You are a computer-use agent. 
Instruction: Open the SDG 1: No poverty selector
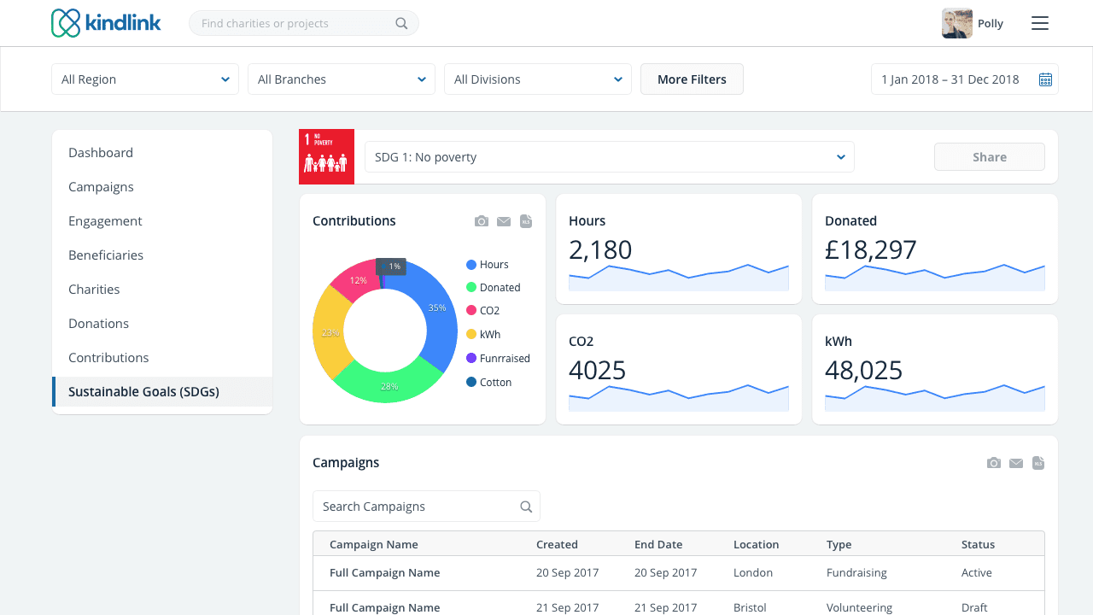[x=609, y=157]
